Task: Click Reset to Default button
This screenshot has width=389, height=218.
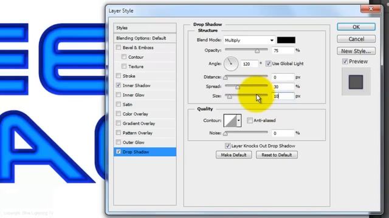Action: pyautogui.click(x=277, y=155)
